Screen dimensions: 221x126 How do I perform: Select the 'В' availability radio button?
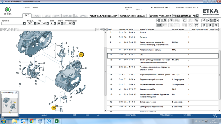pyautogui.click(x=126, y=9)
